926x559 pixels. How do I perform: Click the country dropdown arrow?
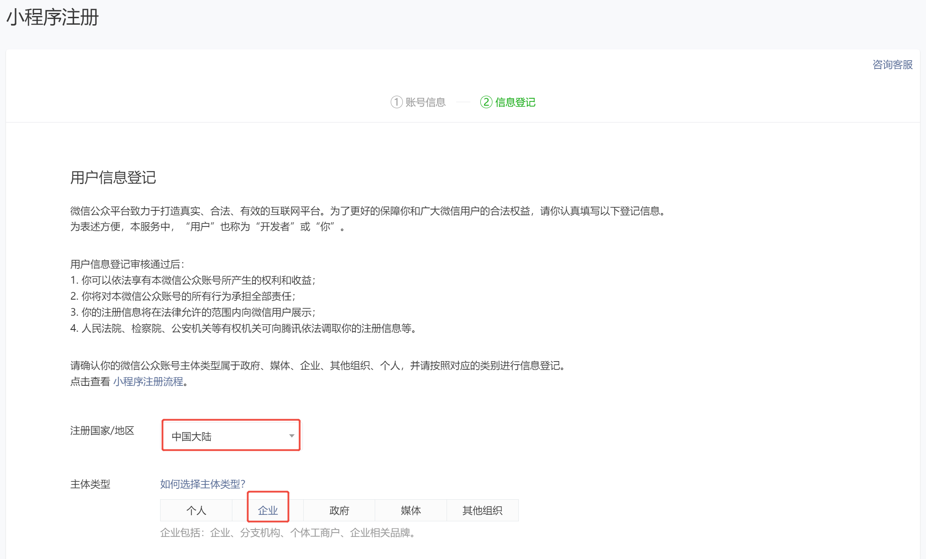pos(292,436)
